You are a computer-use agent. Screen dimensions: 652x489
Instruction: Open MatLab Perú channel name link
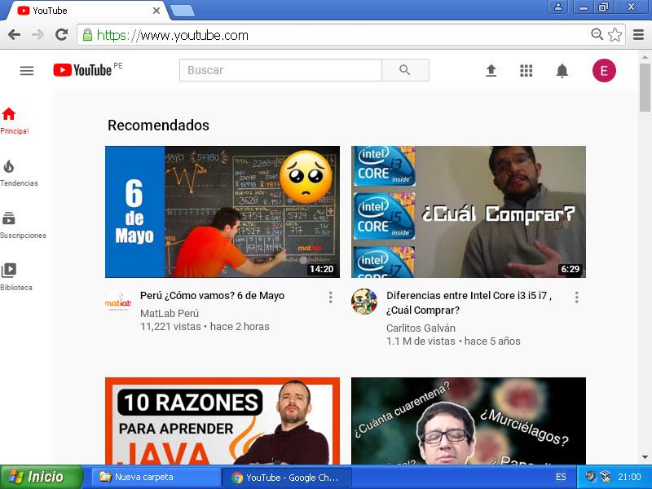pyautogui.click(x=170, y=313)
